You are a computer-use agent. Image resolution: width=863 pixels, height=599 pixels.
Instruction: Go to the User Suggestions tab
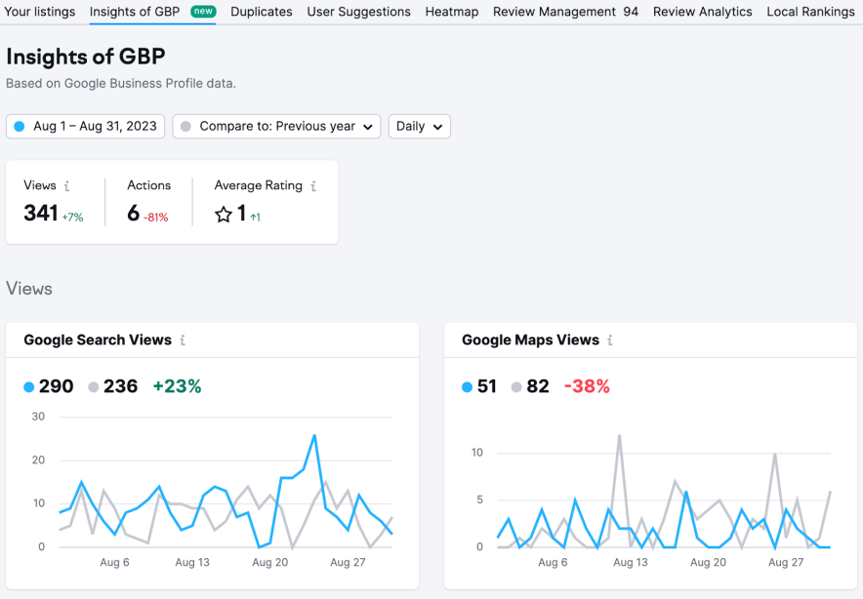pos(358,12)
